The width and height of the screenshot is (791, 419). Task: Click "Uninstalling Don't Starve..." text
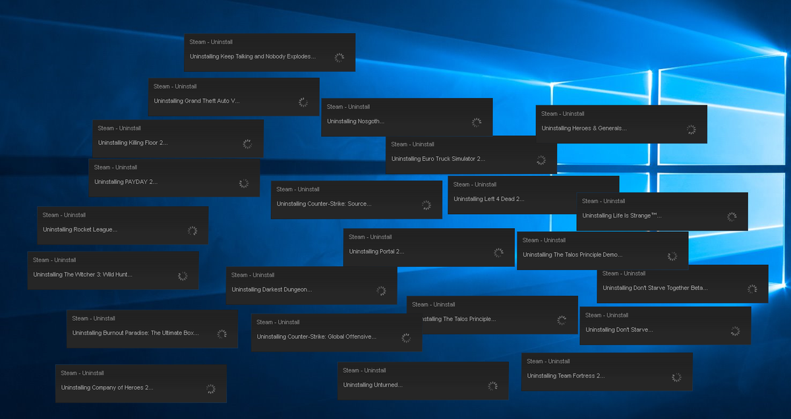pyautogui.click(x=620, y=330)
